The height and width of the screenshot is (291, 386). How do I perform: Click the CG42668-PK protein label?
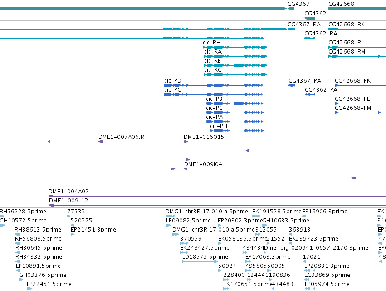coord(353,81)
